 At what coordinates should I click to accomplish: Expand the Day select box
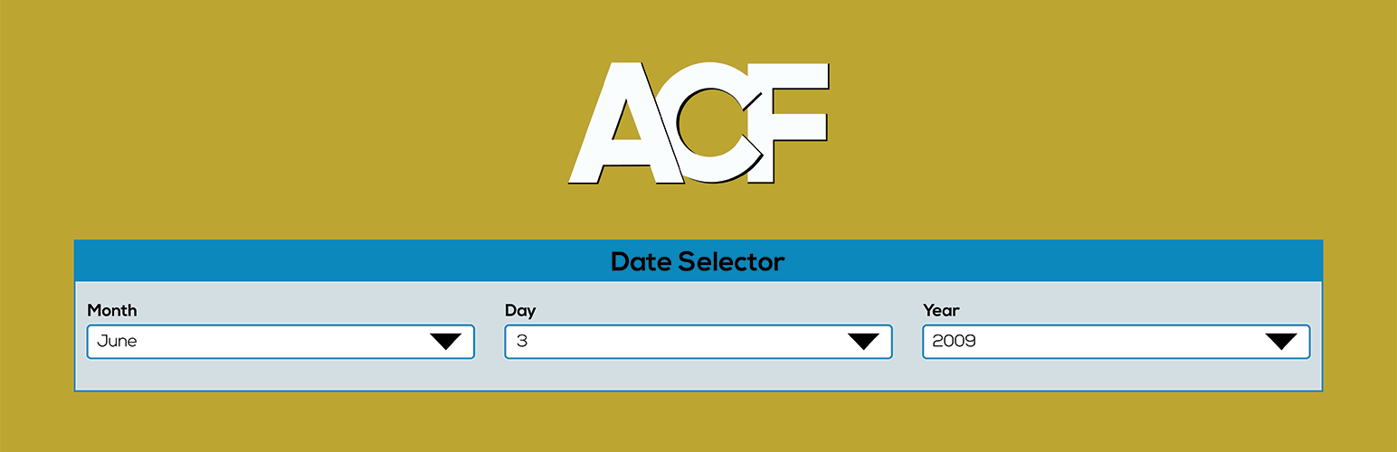698,342
